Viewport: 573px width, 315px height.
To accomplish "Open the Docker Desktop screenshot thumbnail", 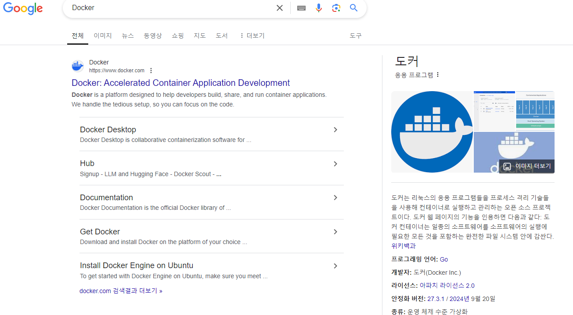I will [x=494, y=111].
